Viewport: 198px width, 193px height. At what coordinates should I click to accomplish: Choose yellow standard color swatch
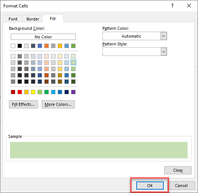pos(33,92)
